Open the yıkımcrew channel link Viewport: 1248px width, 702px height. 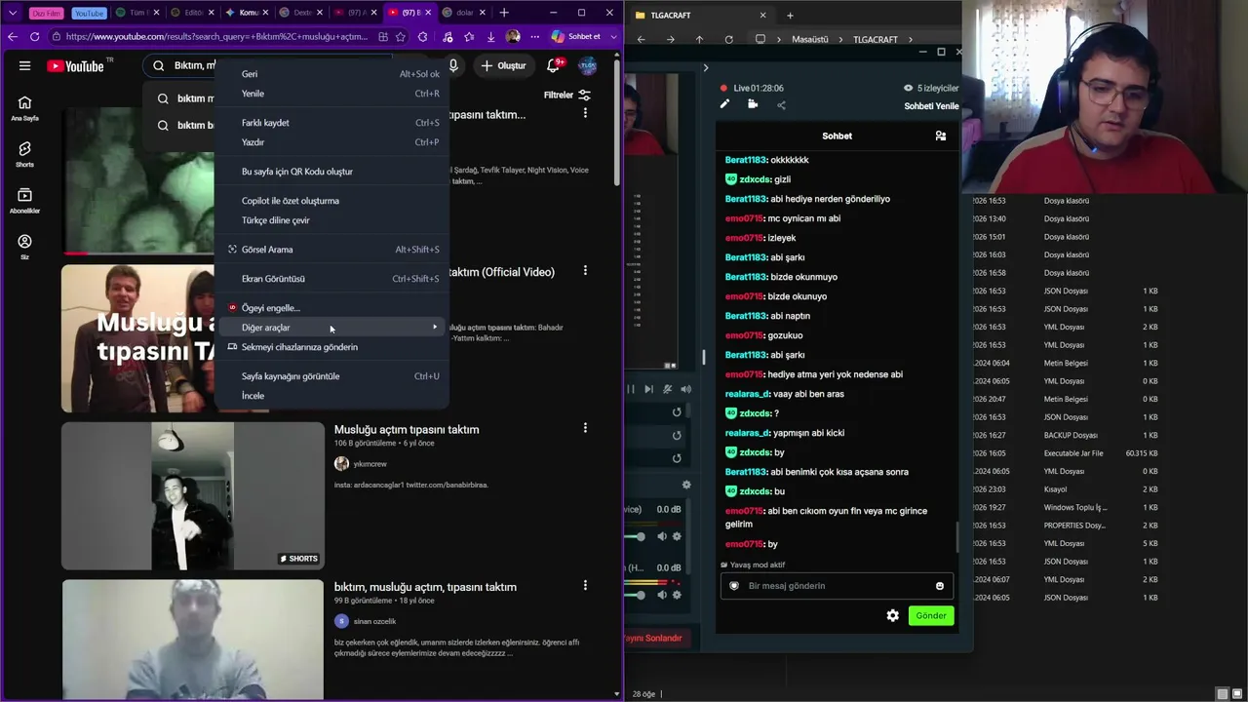(x=370, y=464)
